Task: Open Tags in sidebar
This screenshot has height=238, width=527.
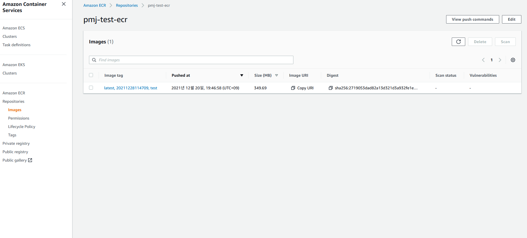Action: [12, 135]
